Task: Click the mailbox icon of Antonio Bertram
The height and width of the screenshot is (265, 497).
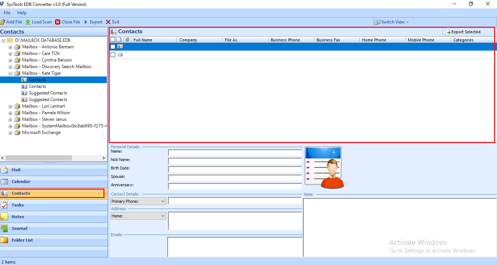Action: click(17, 47)
